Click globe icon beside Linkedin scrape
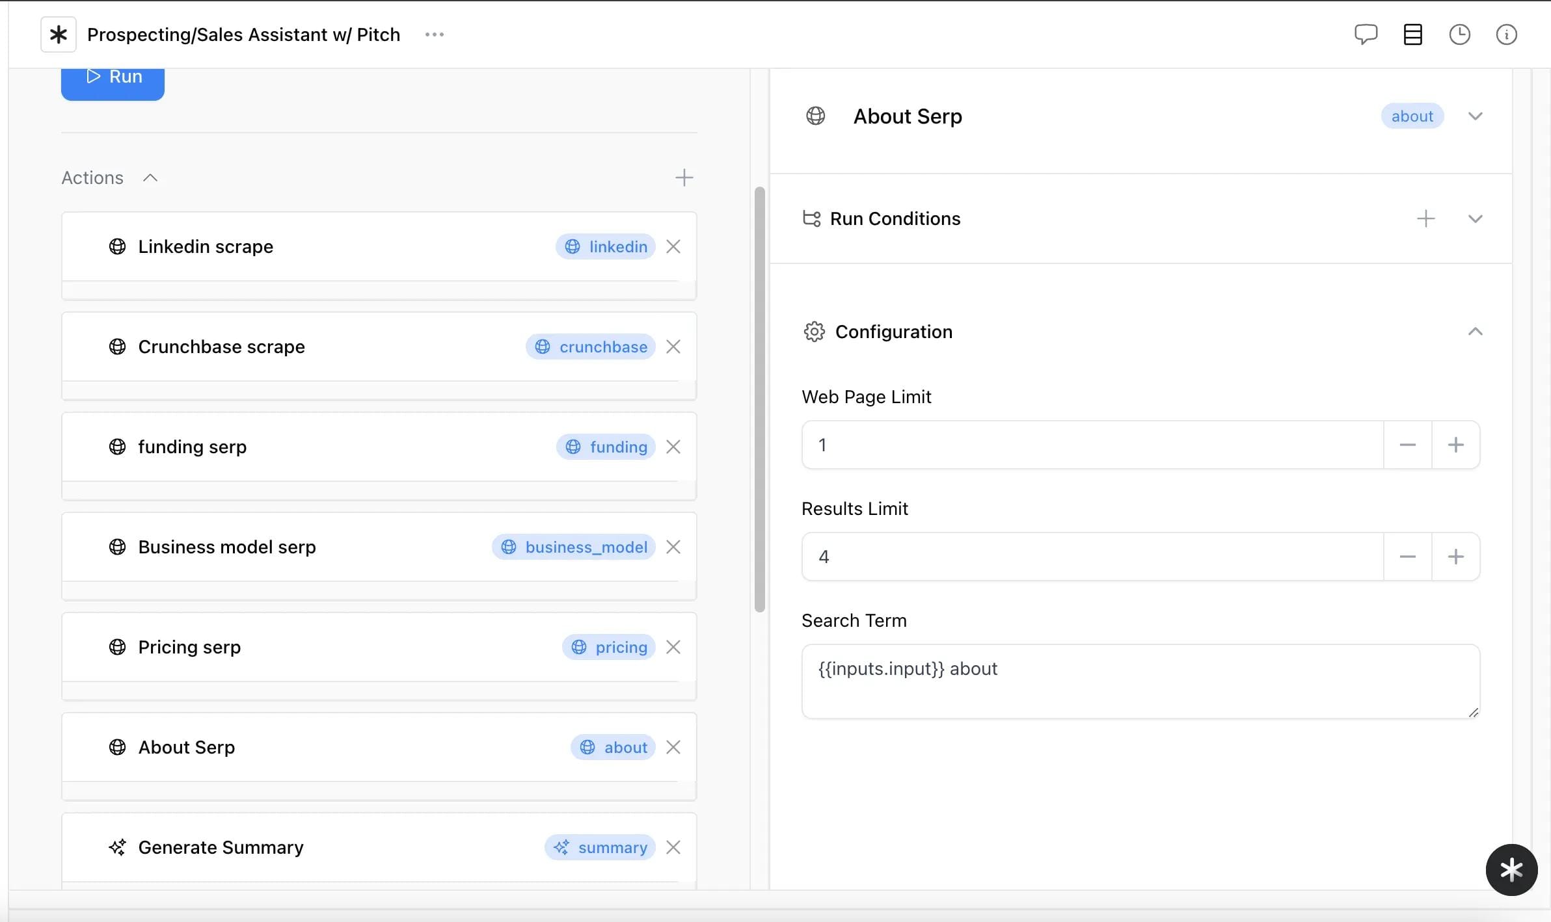This screenshot has width=1551, height=922. click(x=117, y=246)
